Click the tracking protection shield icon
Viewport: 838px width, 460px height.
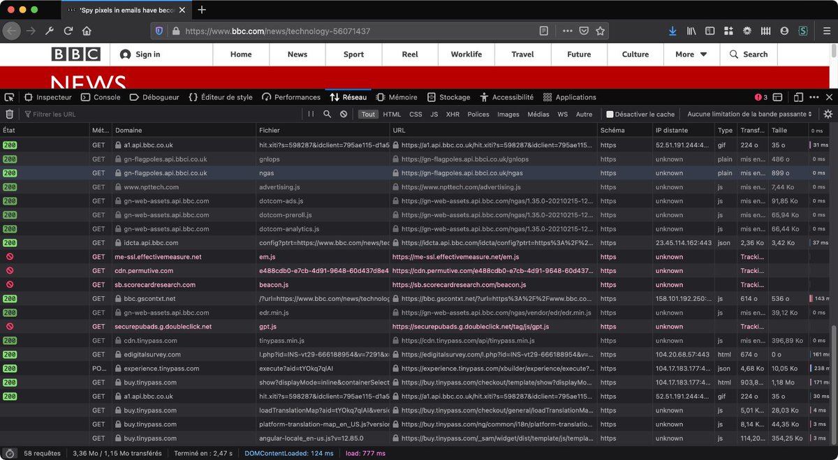point(159,31)
